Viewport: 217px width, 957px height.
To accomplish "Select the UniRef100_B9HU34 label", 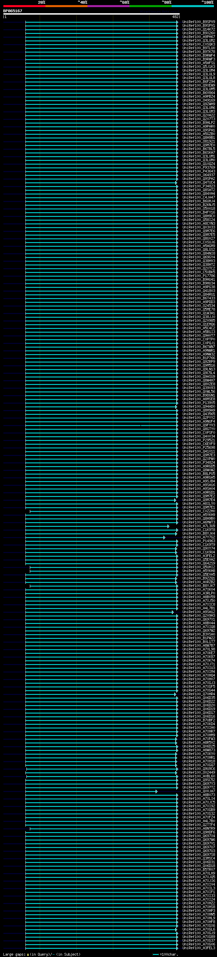I will coord(198,283).
